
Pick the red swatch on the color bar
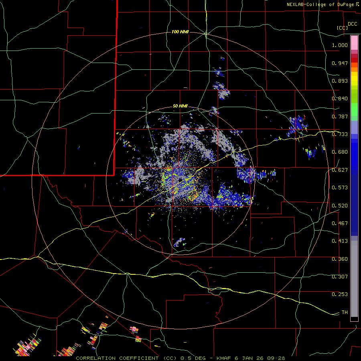[354, 60]
